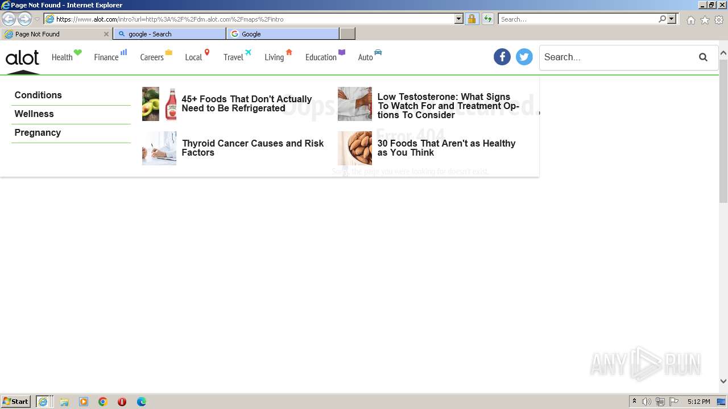Go back with browser Back button
This screenshot has width=728, height=409.
9,19
